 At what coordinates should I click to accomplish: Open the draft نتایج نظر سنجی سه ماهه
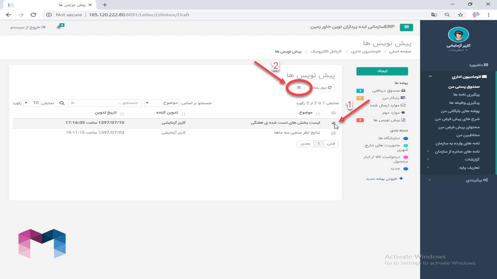pyautogui.click(x=297, y=133)
